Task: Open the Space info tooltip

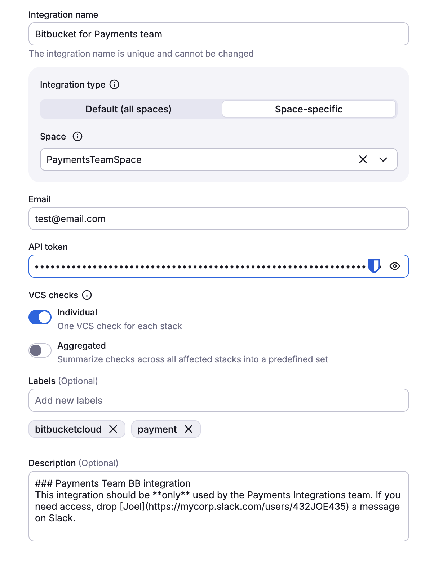Action: (x=78, y=136)
